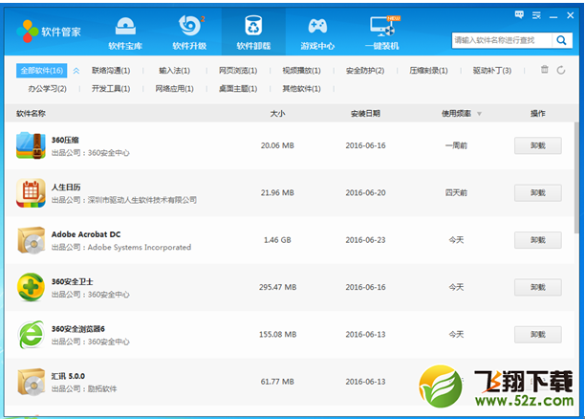This screenshot has width=585, height=419.
Task: Open the 软件升级 upgrade section
Action: [189, 33]
